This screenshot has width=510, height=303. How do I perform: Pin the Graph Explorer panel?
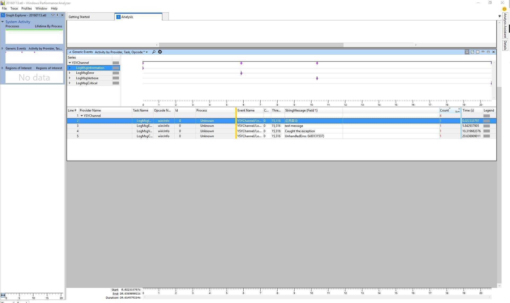pos(57,15)
